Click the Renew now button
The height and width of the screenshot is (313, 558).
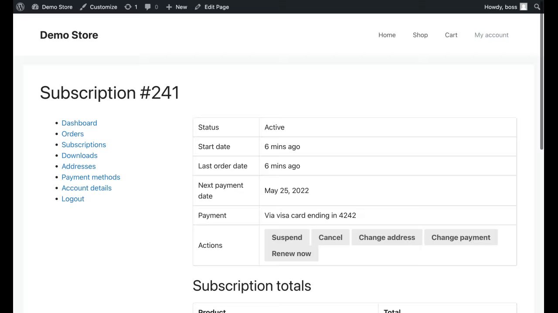[291, 253]
